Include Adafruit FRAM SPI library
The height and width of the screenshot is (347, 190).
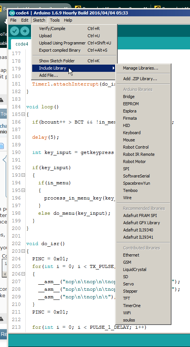[143, 215]
